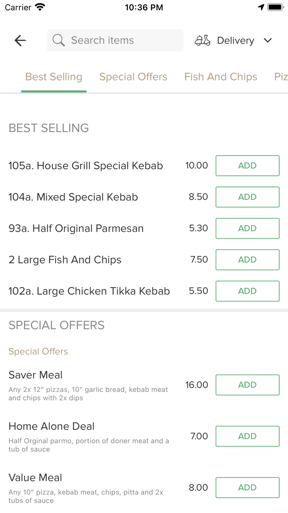Expand the Delivery options dropdown

coord(267,40)
